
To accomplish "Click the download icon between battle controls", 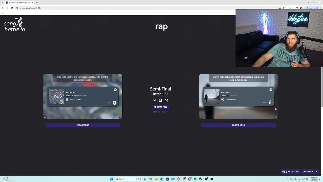I will click(x=160, y=100).
